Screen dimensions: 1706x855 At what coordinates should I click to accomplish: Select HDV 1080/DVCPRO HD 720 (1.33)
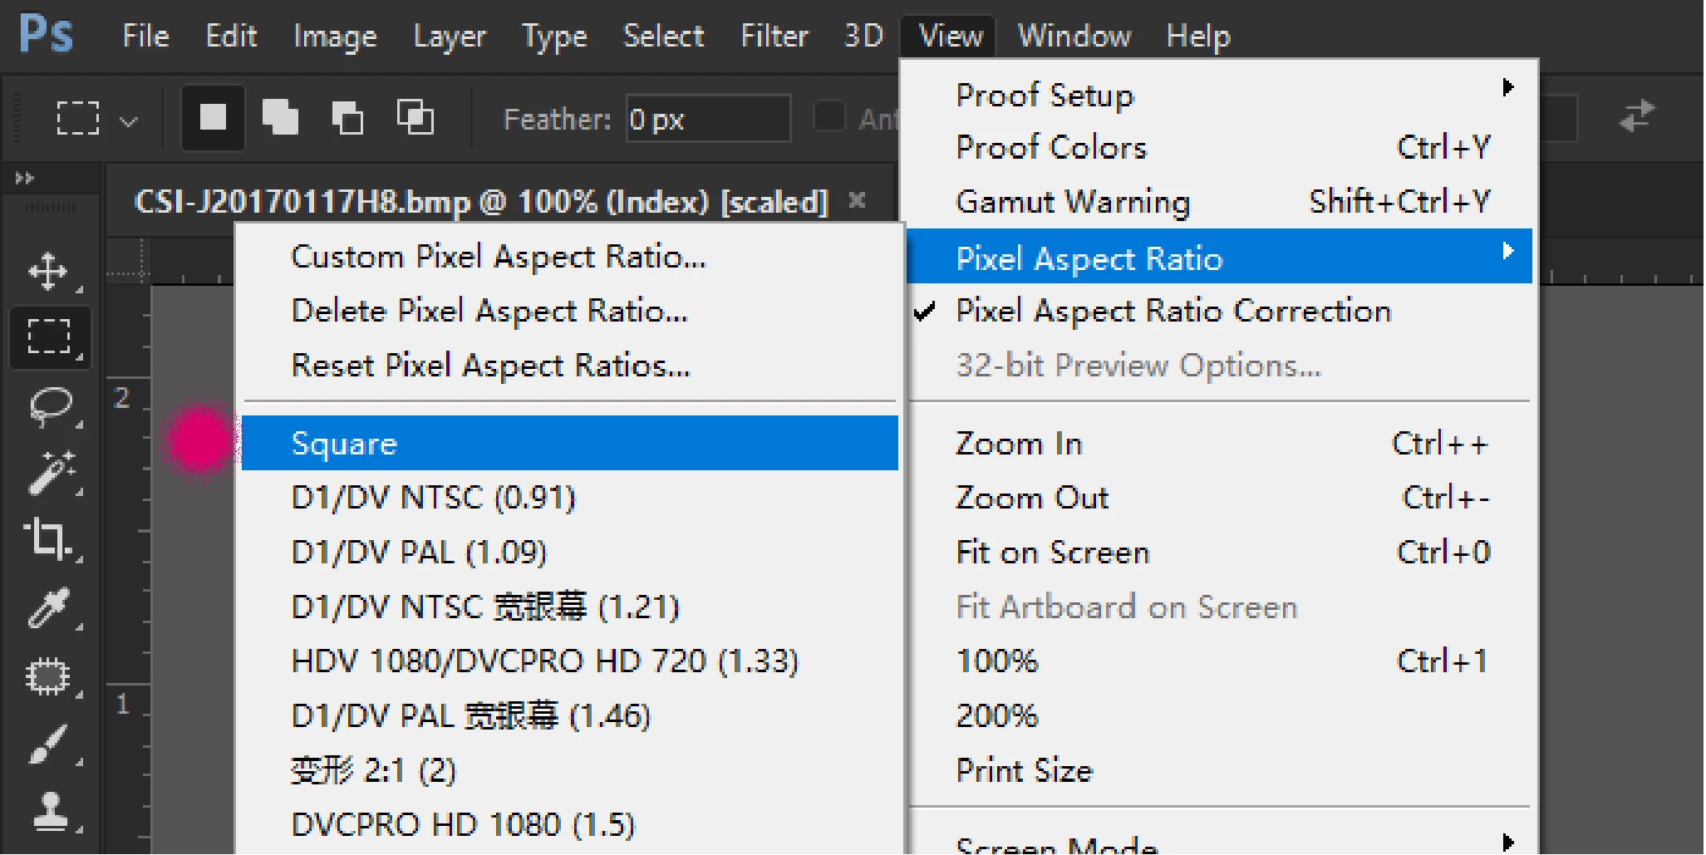point(570,661)
